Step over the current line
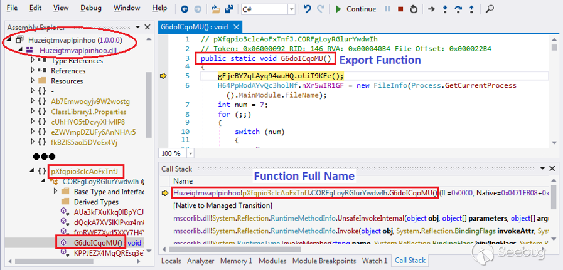The height and width of the screenshot is (270, 563). (458, 9)
